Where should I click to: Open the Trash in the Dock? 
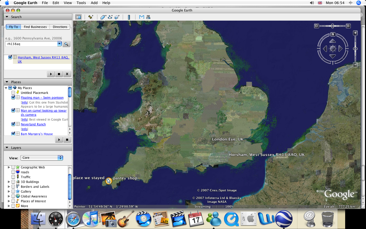click(328, 219)
